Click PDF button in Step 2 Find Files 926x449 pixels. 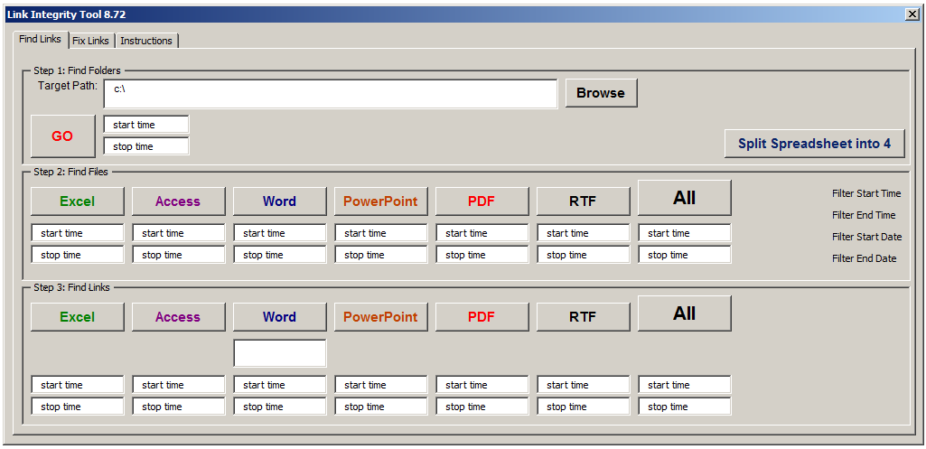482,201
